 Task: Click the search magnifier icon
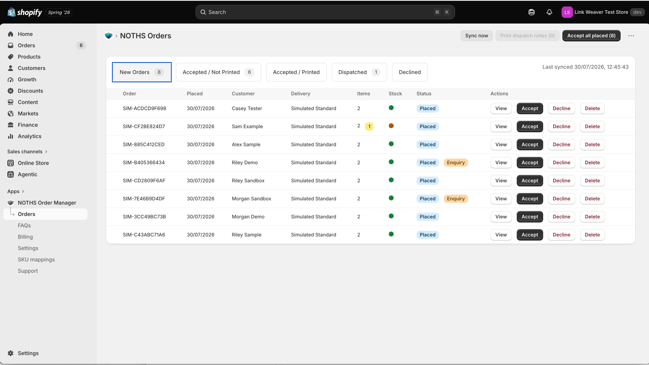click(x=203, y=12)
